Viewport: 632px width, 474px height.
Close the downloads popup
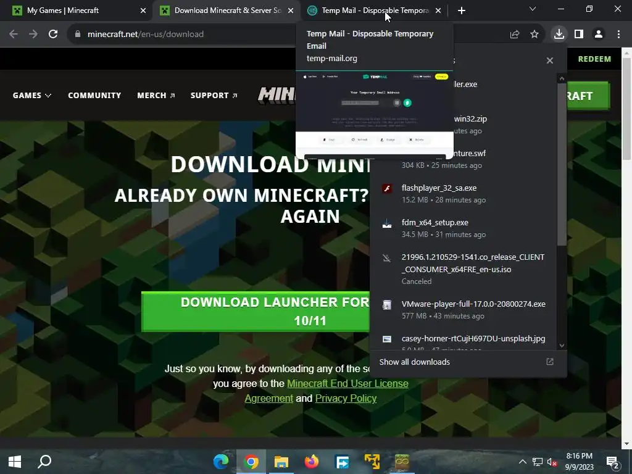tap(550, 60)
